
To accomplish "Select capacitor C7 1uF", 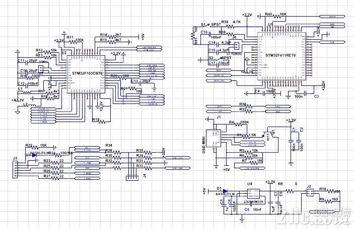I will (270, 203).
